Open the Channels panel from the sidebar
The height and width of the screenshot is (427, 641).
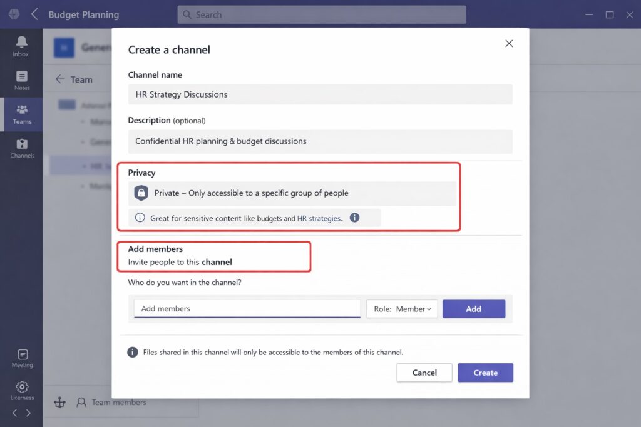[x=21, y=147]
